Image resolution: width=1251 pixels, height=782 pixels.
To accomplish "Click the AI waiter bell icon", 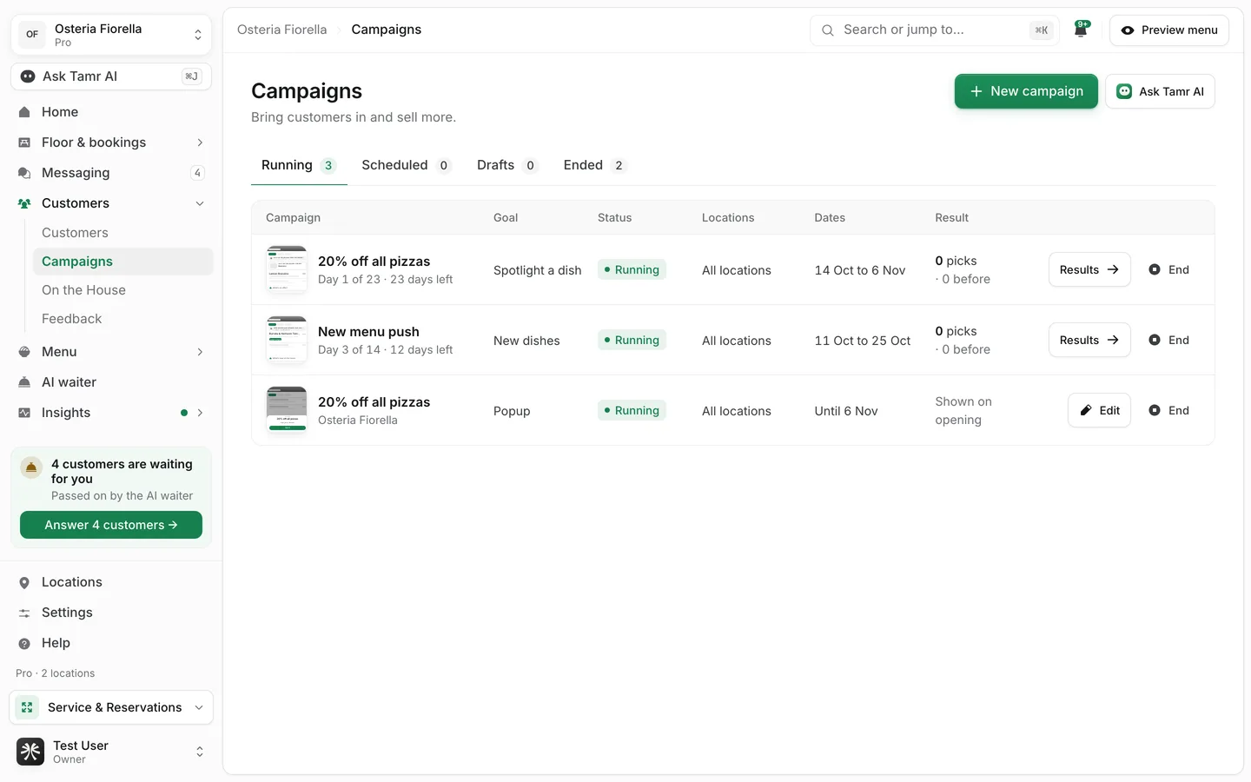I will [x=24, y=382].
